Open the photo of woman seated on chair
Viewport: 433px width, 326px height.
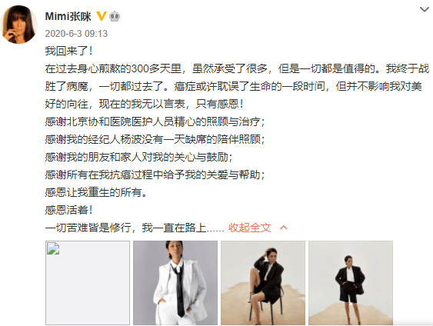tap(263, 283)
